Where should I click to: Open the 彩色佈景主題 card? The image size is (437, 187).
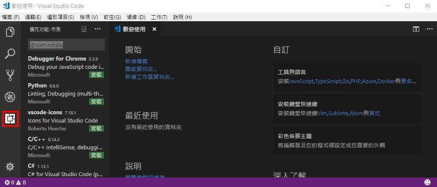[x=347, y=141]
